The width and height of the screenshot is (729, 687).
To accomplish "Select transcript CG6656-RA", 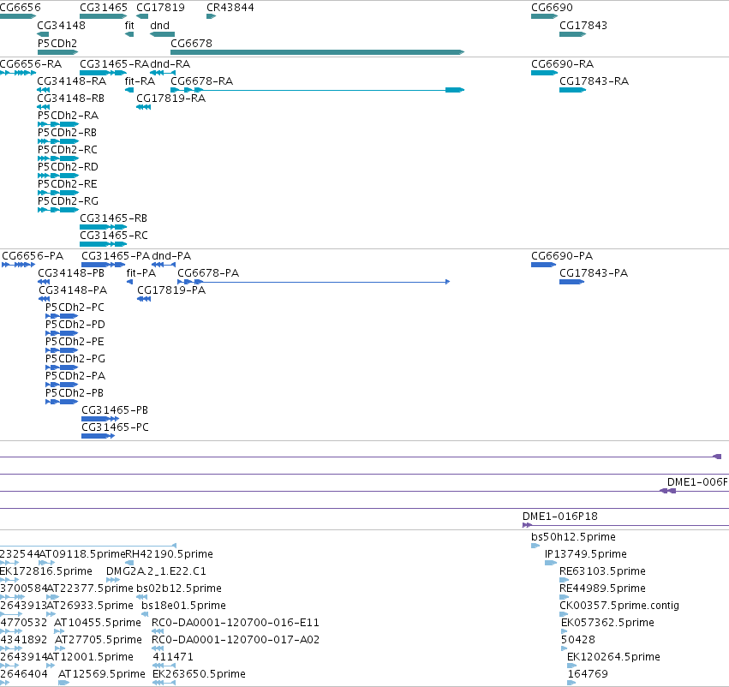I will [31, 63].
